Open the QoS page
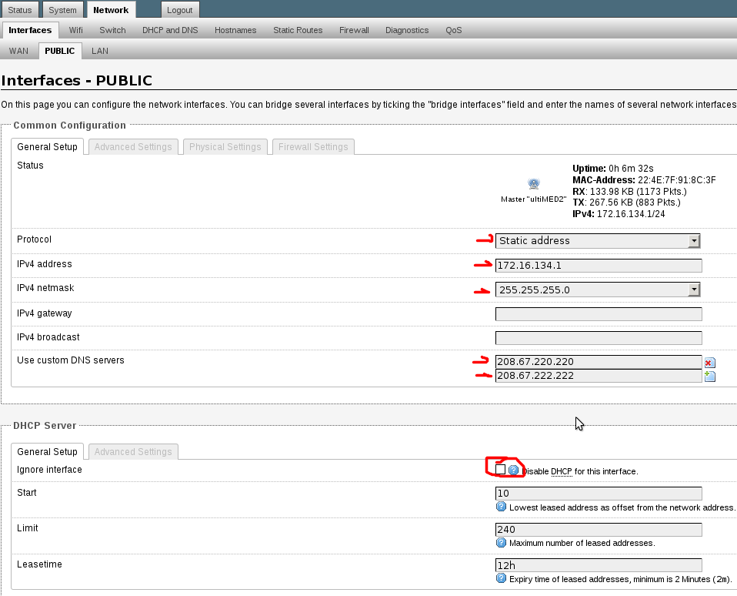 tap(454, 30)
